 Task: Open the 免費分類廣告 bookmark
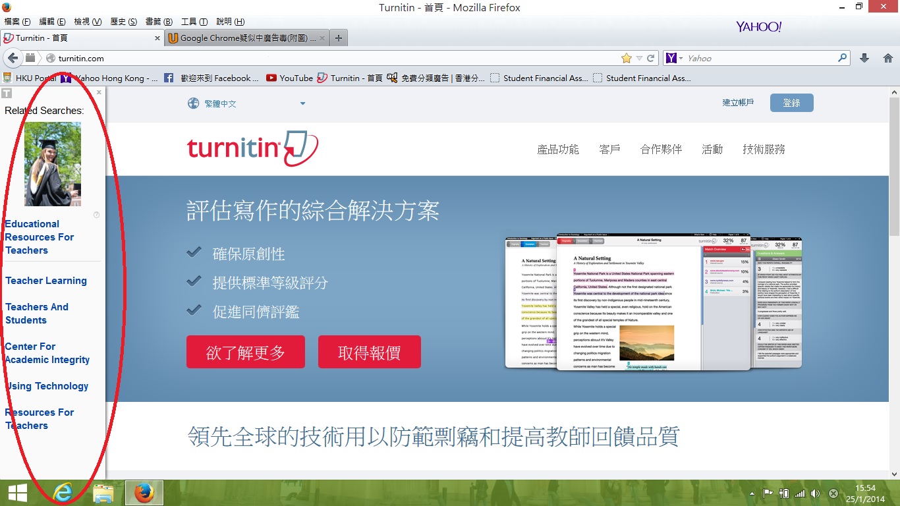point(436,78)
